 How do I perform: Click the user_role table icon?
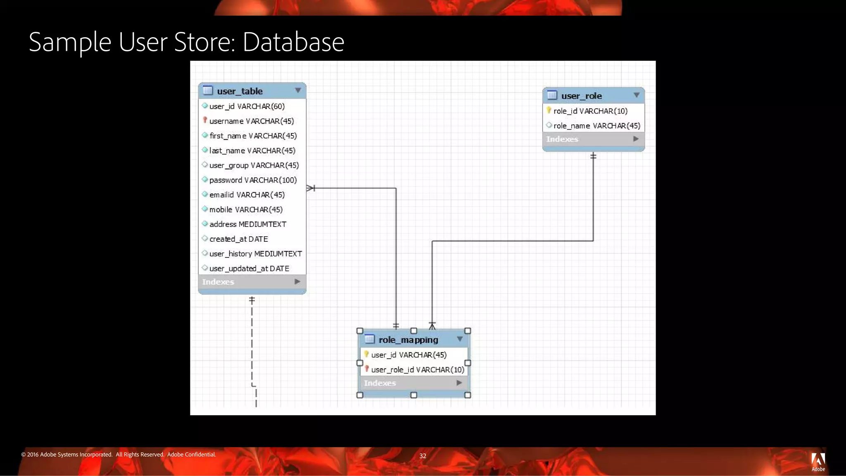coord(552,95)
